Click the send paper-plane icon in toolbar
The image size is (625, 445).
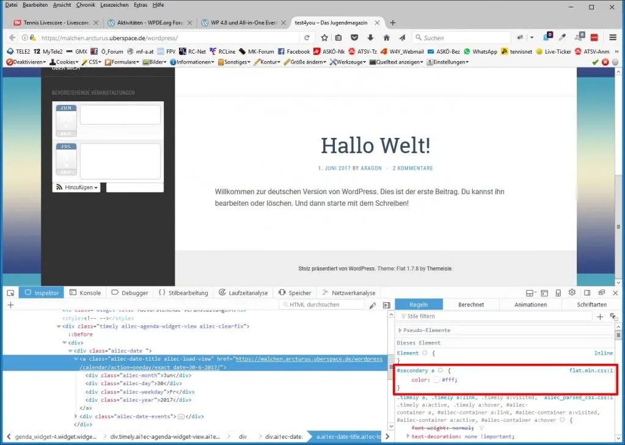tap(402, 38)
